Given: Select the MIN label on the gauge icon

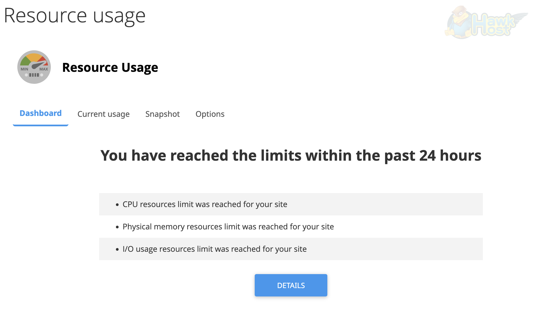Looking at the screenshot, I should (x=25, y=69).
